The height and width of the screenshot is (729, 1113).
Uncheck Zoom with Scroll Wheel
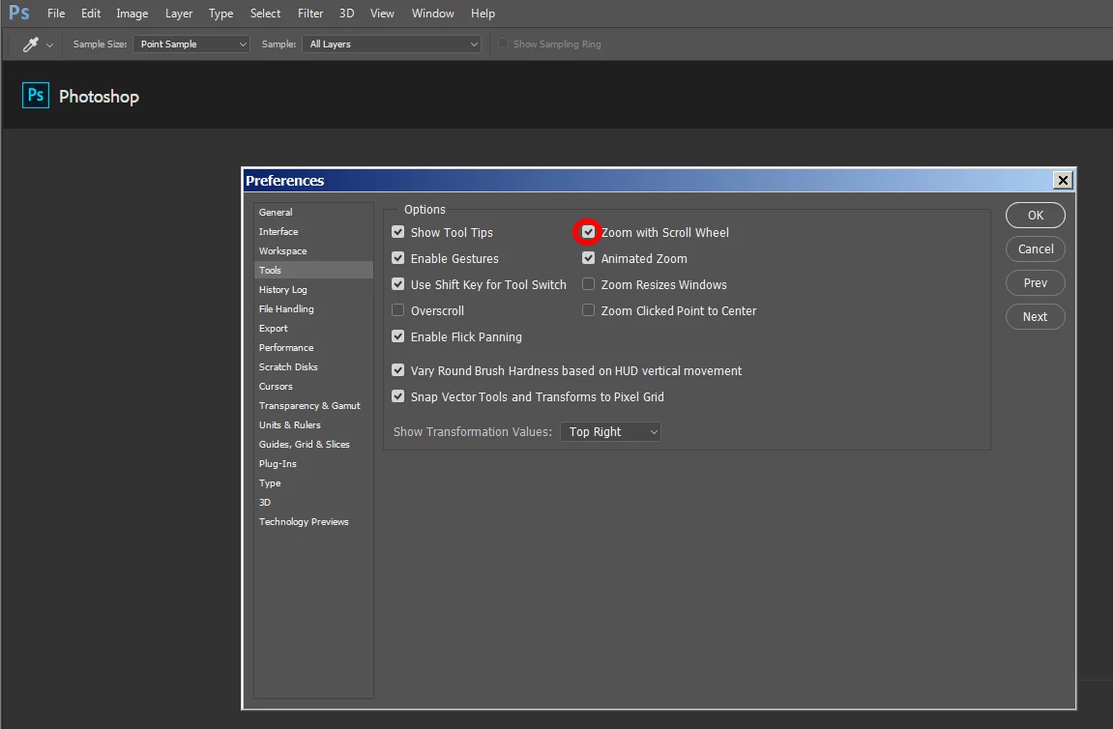tap(589, 232)
